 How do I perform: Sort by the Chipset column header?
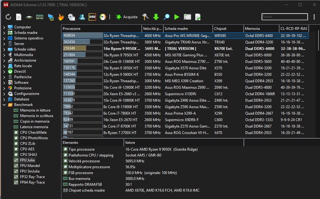coord(228,29)
